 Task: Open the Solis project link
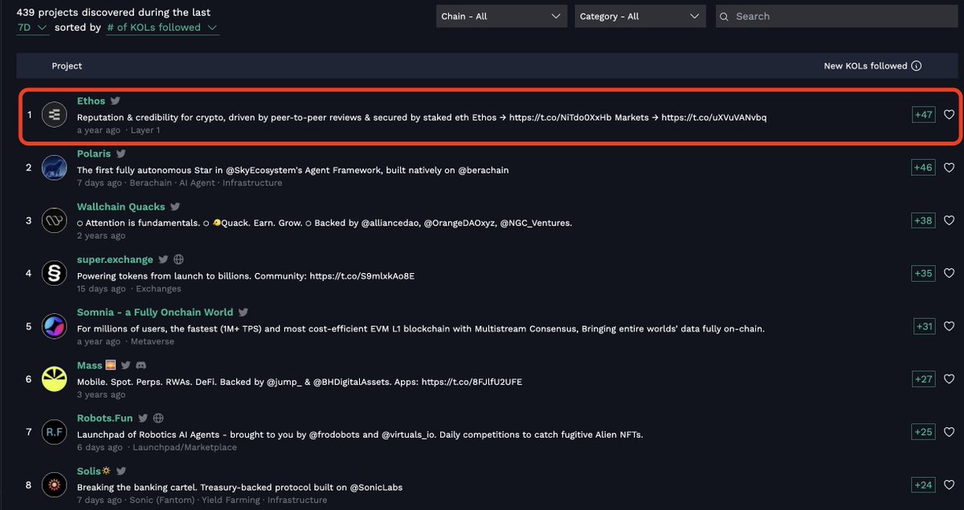[x=88, y=471]
